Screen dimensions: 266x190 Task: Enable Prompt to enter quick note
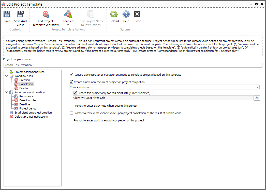(71, 106)
